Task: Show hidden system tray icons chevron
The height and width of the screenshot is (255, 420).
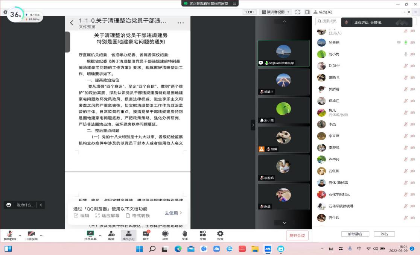Action: (322, 249)
